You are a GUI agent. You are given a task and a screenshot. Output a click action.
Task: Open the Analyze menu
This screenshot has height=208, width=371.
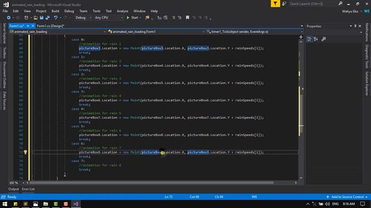122,11
